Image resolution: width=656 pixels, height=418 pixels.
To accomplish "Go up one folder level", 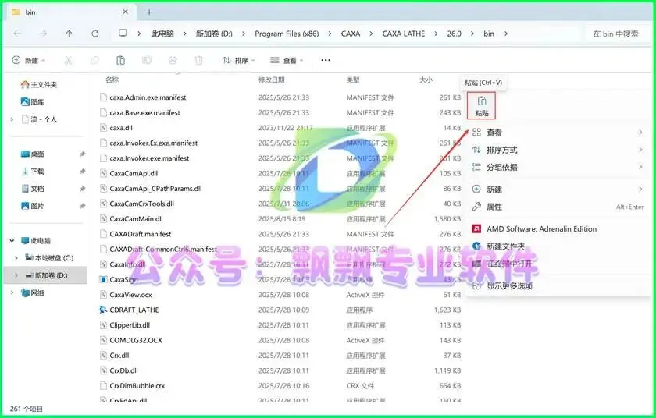I will (69, 34).
